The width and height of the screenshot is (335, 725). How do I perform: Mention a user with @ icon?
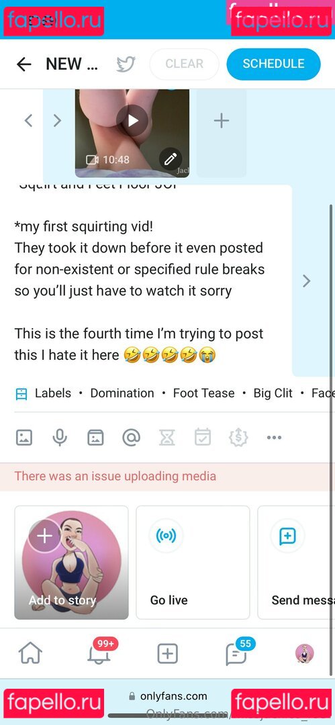coord(131,438)
